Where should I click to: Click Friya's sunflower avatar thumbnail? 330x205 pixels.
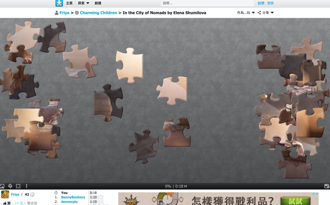point(5,194)
